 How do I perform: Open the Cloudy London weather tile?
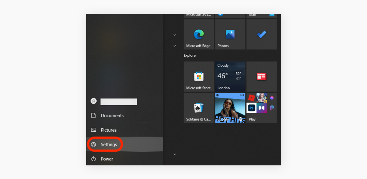coord(230,77)
